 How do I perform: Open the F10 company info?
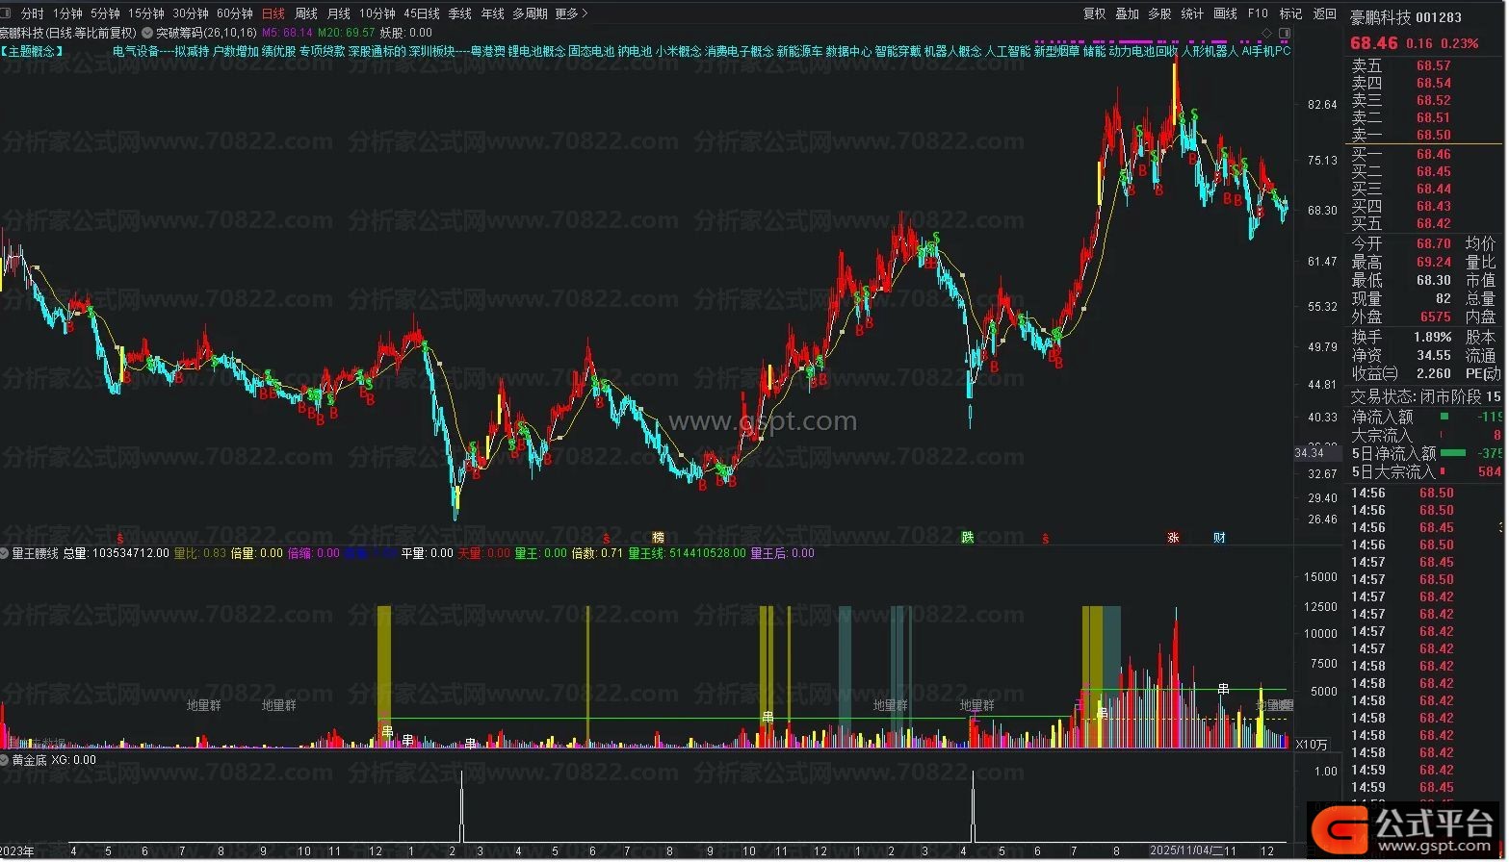click(x=1258, y=13)
